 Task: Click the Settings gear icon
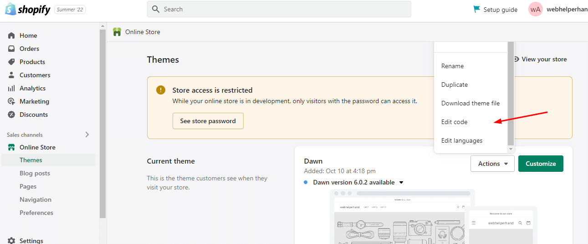(x=11, y=240)
